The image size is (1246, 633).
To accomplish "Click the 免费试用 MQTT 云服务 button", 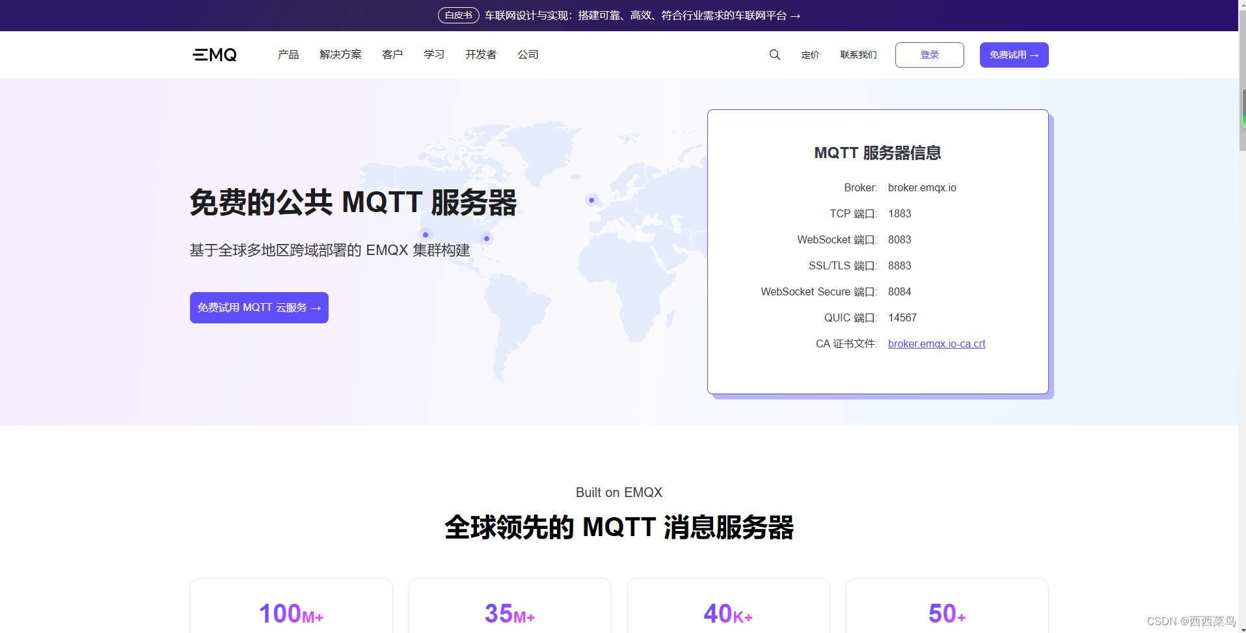I will coord(259,308).
